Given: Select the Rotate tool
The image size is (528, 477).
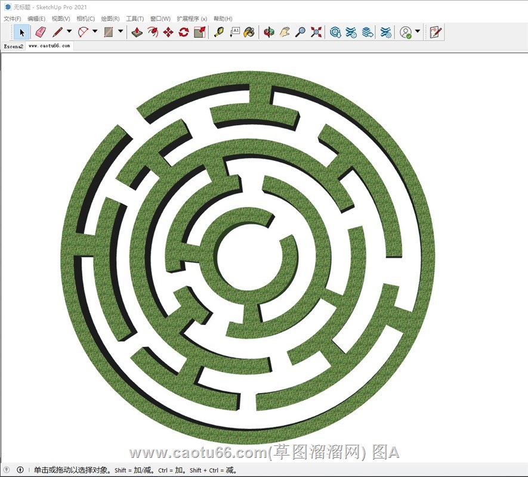Looking at the screenshot, I should tap(184, 32).
